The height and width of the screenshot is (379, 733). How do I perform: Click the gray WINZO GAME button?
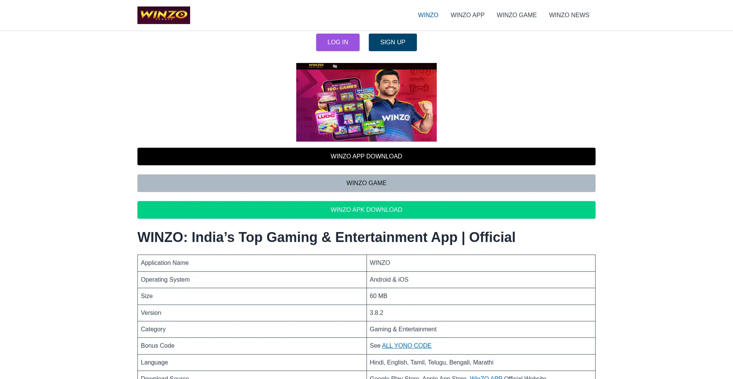(x=366, y=183)
